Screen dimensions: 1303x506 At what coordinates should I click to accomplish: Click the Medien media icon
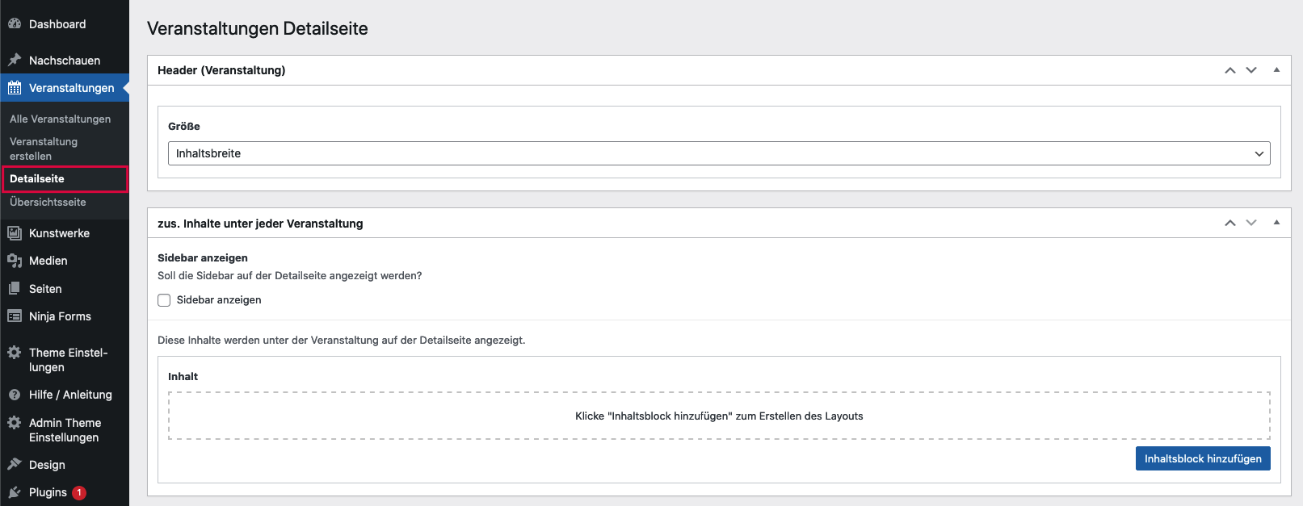(15, 261)
